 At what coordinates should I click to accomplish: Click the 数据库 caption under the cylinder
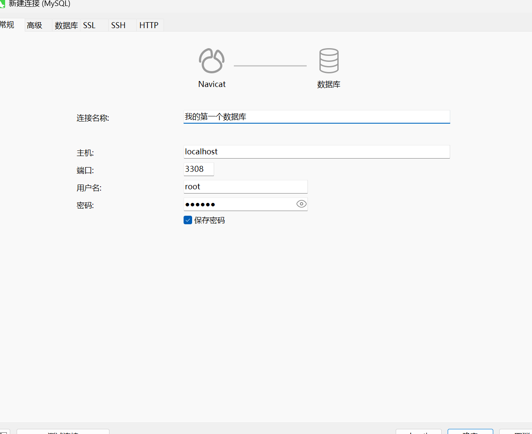pyautogui.click(x=329, y=84)
